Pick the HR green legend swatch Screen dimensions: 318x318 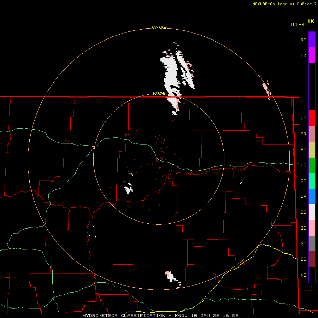coord(312,165)
